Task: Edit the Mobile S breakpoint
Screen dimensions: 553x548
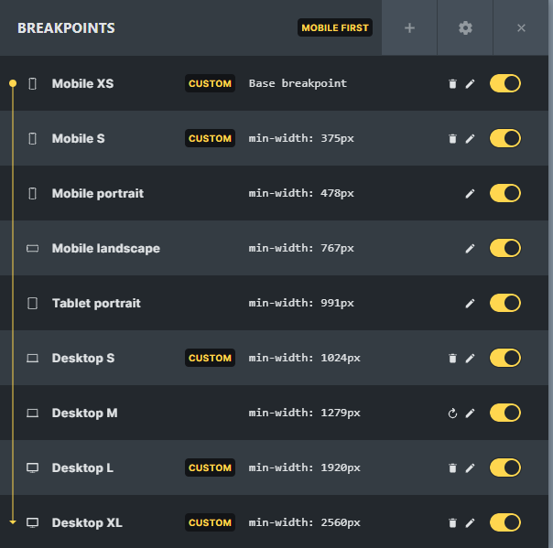Action: pyautogui.click(x=470, y=139)
